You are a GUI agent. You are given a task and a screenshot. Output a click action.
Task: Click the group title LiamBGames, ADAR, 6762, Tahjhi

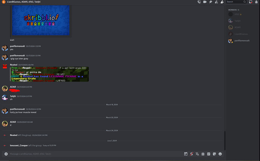24,2
